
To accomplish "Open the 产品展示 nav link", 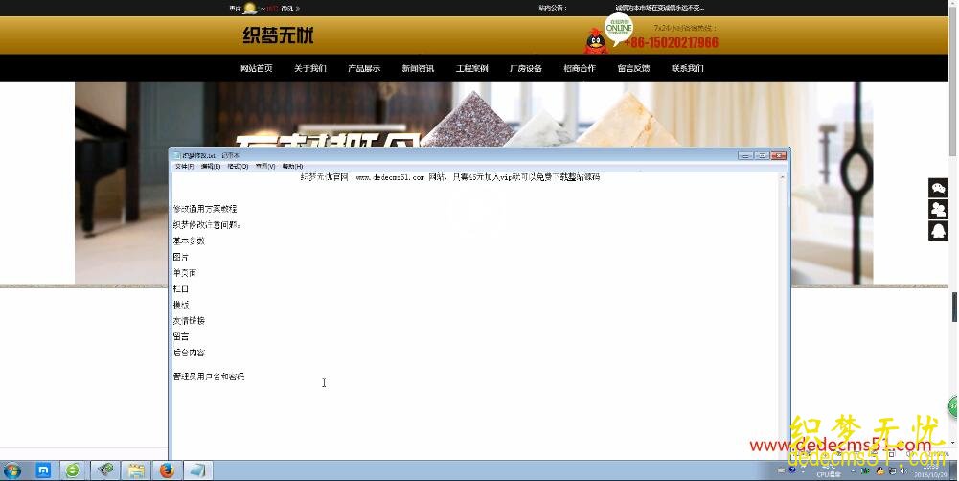I will pyautogui.click(x=364, y=69).
